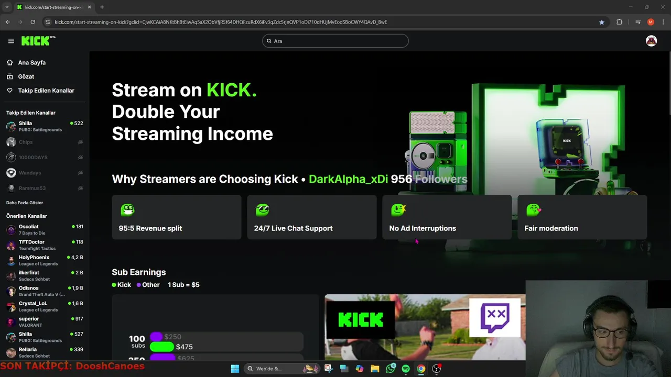Image resolution: width=671 pixels, height=377 pixels.
Task: Click the KICK logo
Action: point(38,41)
